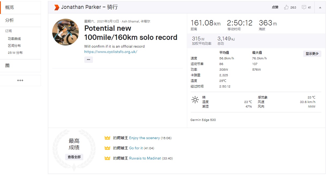Open comments via speech bubble icon
The width and height of the screenshot is (327, 175).
[304, 7]
